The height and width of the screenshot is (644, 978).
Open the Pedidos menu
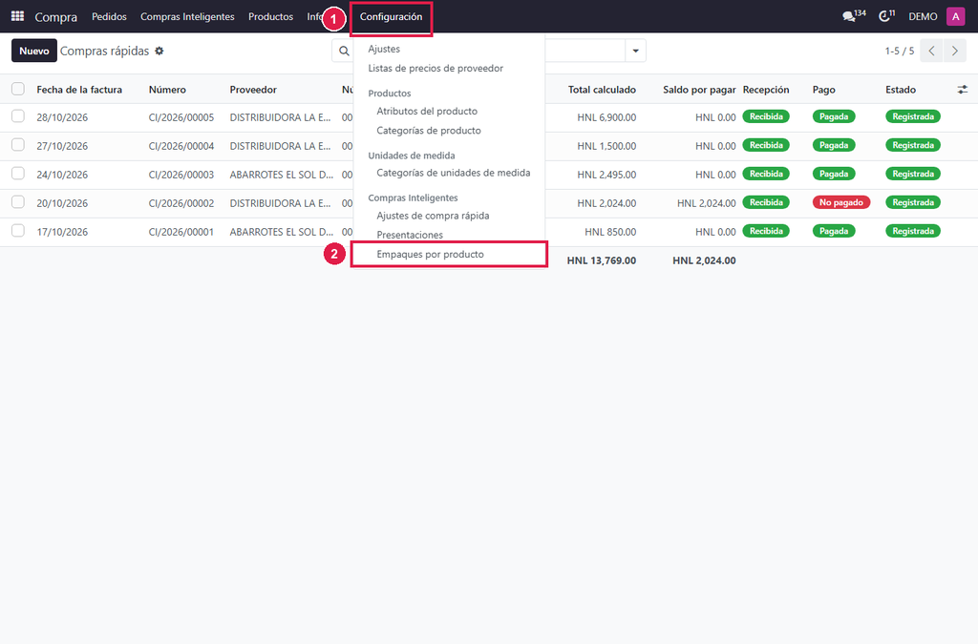click(109, 17)
